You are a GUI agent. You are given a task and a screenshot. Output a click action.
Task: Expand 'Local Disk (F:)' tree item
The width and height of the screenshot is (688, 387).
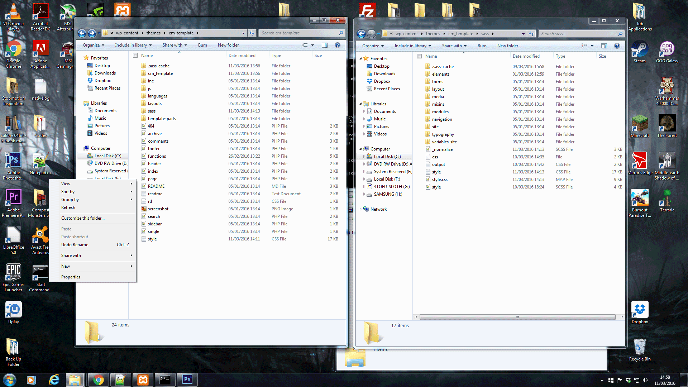point(364,178)
